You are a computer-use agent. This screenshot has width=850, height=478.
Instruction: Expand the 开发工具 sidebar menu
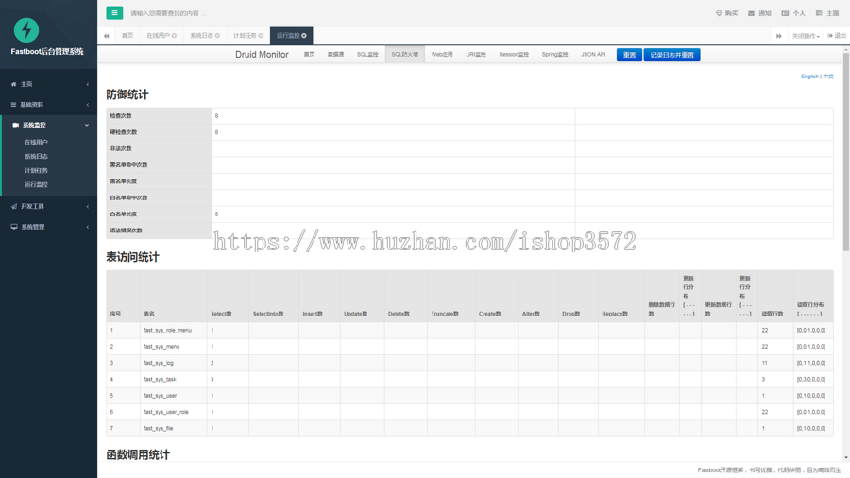click(49, 207)
